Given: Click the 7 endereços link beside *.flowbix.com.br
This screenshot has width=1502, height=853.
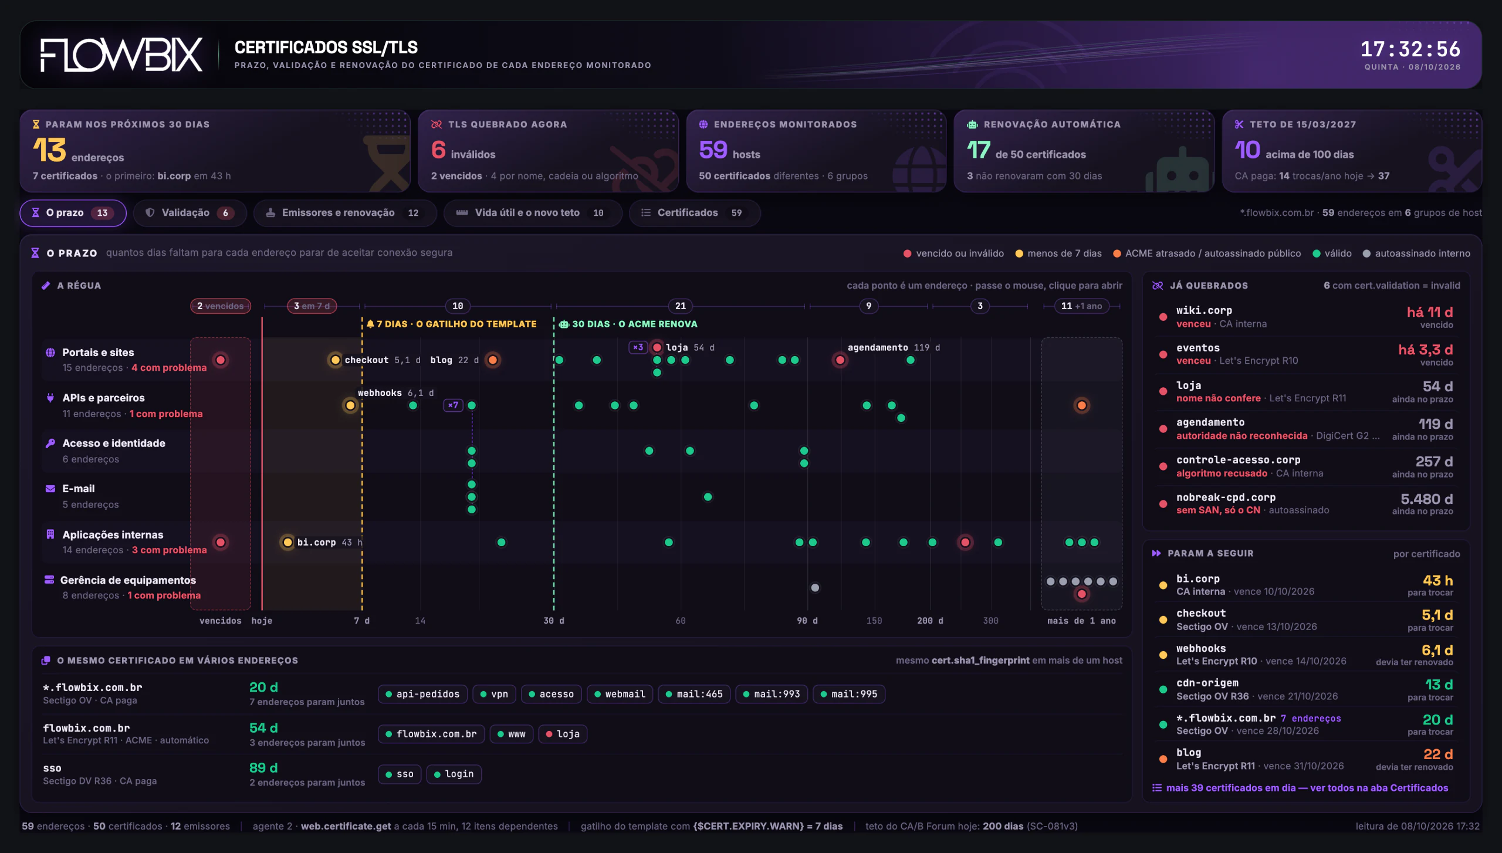Looking at the screenshot, I should pos(1311,719).
